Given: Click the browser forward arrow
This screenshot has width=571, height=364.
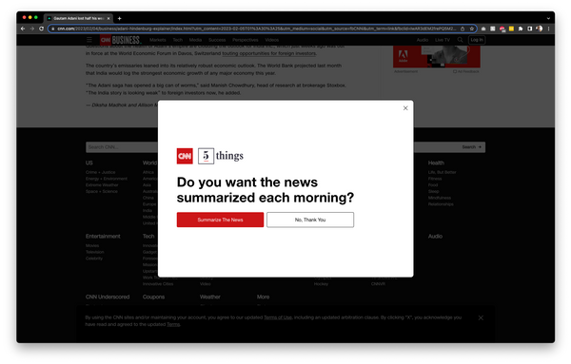Looking at the screenshot, I should 32,29.
